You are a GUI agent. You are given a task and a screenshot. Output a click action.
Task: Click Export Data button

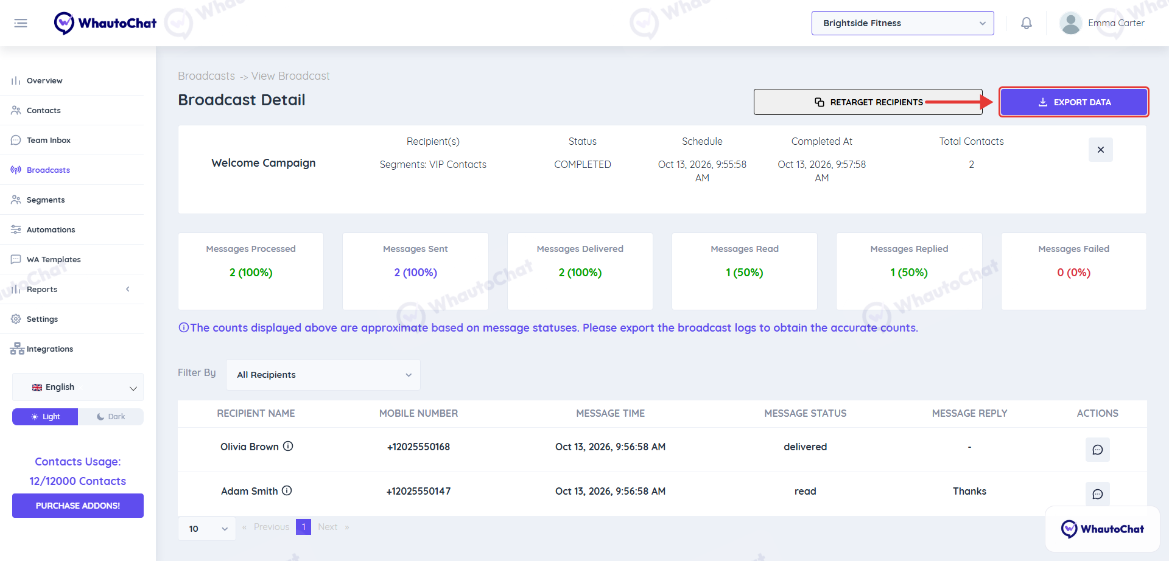(1074, 102)
